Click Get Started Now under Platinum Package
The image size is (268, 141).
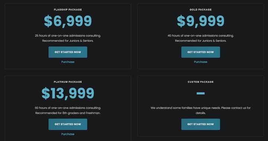[x=68, y=124]
